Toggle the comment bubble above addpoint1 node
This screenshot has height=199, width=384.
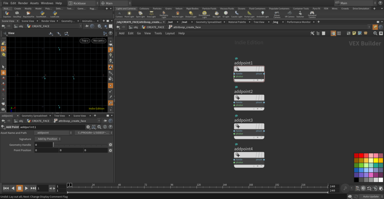[x=236, y=59]
